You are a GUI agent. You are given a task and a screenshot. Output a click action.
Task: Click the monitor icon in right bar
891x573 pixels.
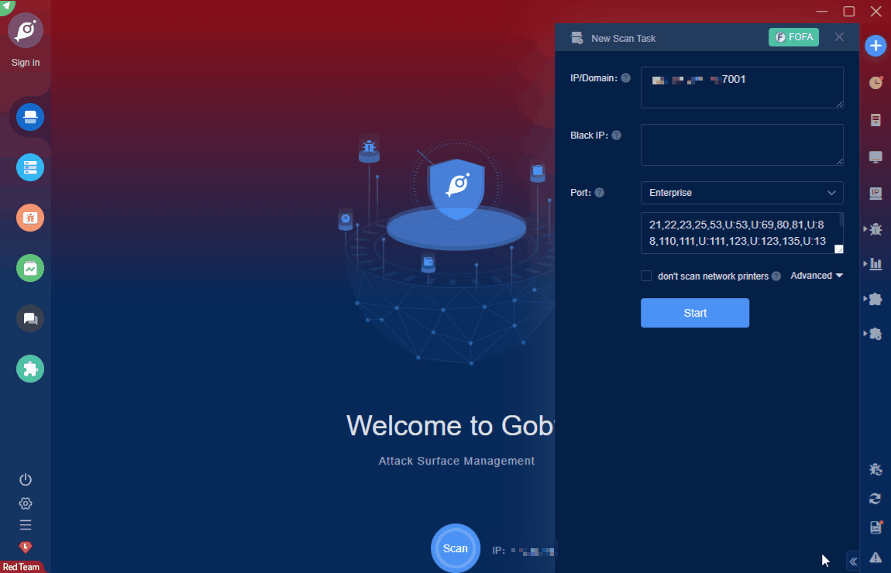876,156
